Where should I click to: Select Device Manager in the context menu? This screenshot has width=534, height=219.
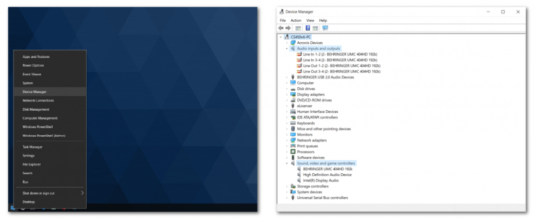(x=34, y=92)
